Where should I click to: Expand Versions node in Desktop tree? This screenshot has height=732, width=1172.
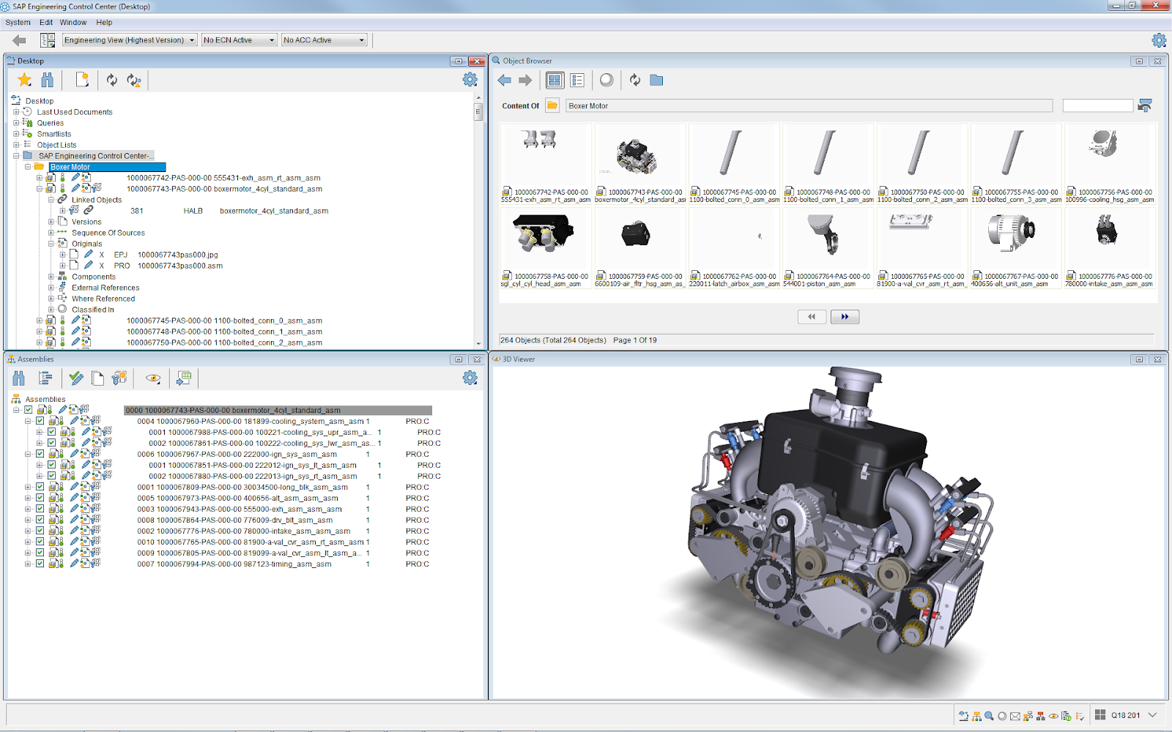pyautogui.click(x=51, y=222)
